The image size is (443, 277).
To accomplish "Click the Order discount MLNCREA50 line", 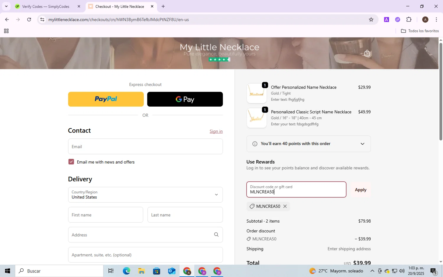I will [309, 239].
